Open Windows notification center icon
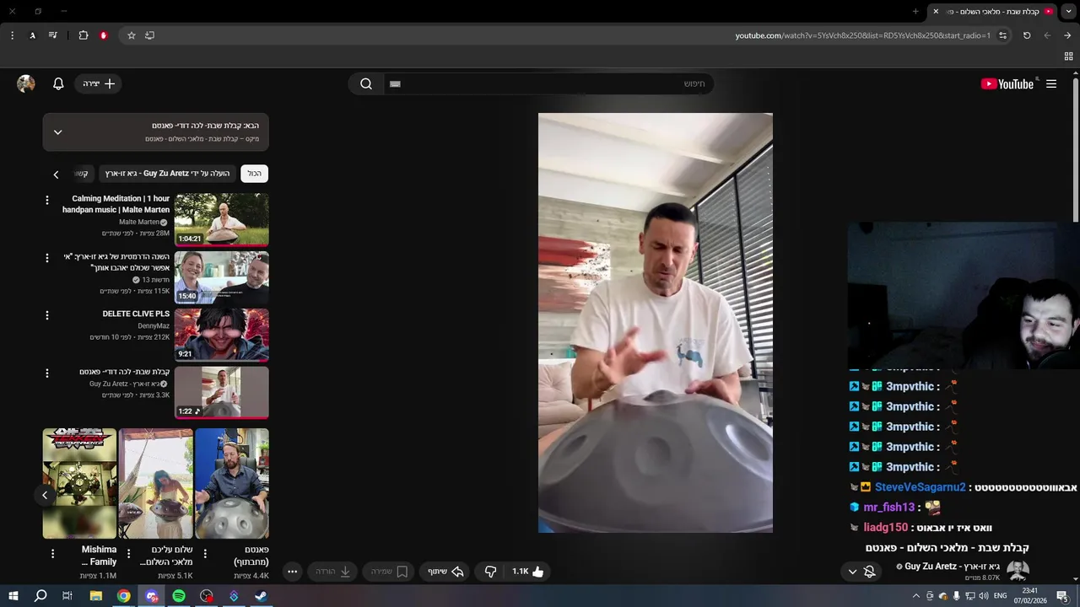Image resolution: width=1080 pixels, height=607 pixels. click(x=1062, y=596)
